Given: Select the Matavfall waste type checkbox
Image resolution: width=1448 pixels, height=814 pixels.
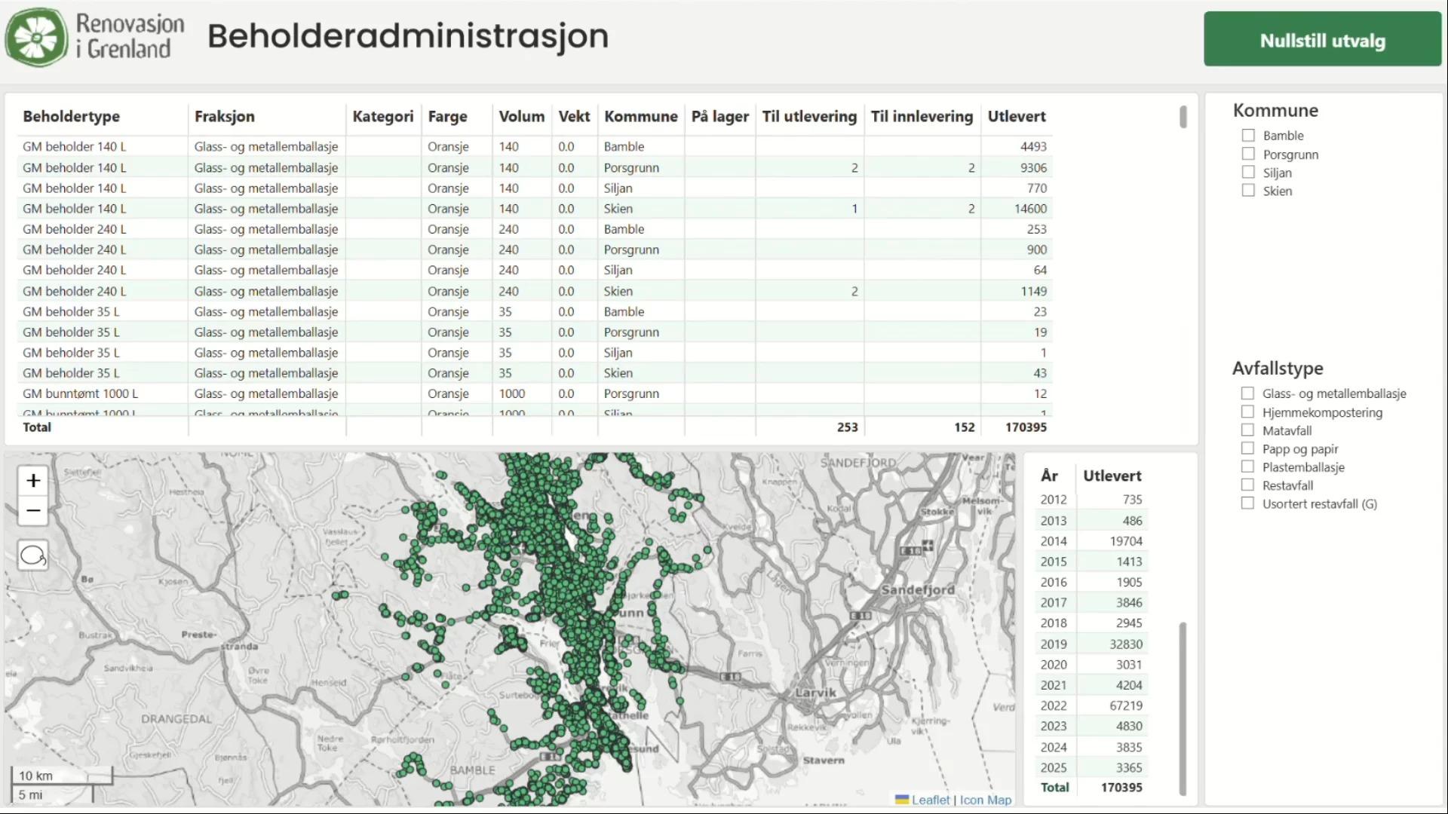Looking at the screenshot, I should (x=1247, y=430).
